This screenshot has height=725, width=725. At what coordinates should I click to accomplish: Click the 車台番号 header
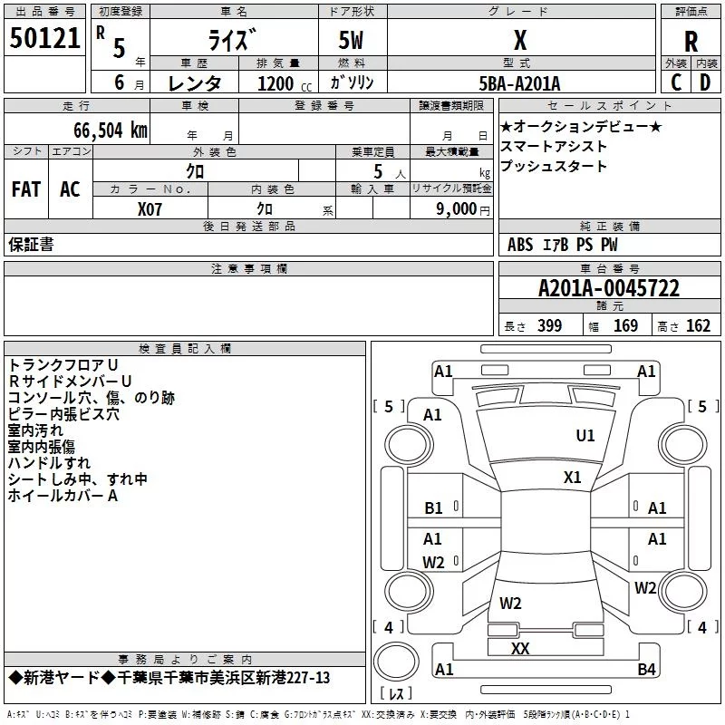point(610,268)
